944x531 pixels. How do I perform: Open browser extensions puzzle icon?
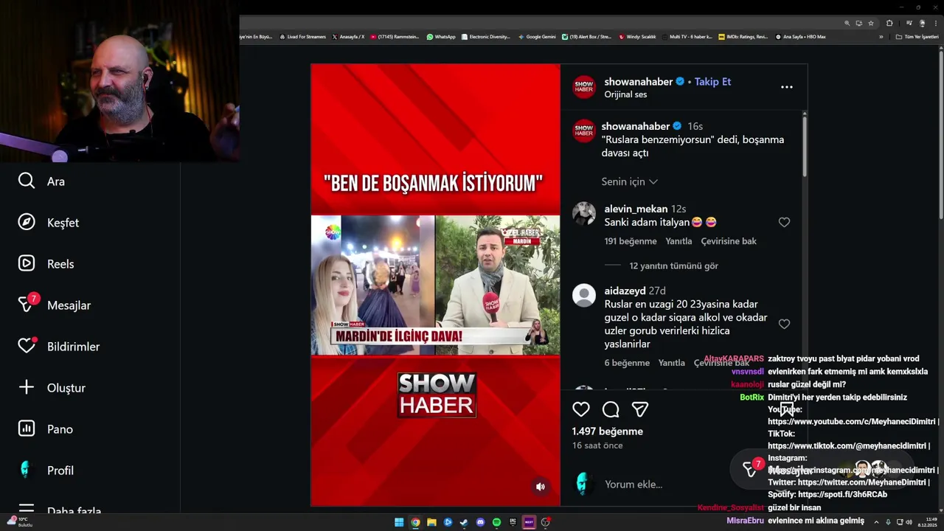click(889, 23)
